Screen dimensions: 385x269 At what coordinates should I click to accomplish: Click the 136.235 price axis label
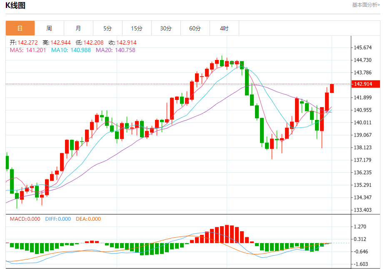[362, 172]
